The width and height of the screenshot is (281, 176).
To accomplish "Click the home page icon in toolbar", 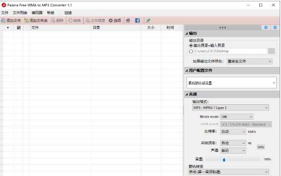I will pyautogui.click(x=128, y=20).
